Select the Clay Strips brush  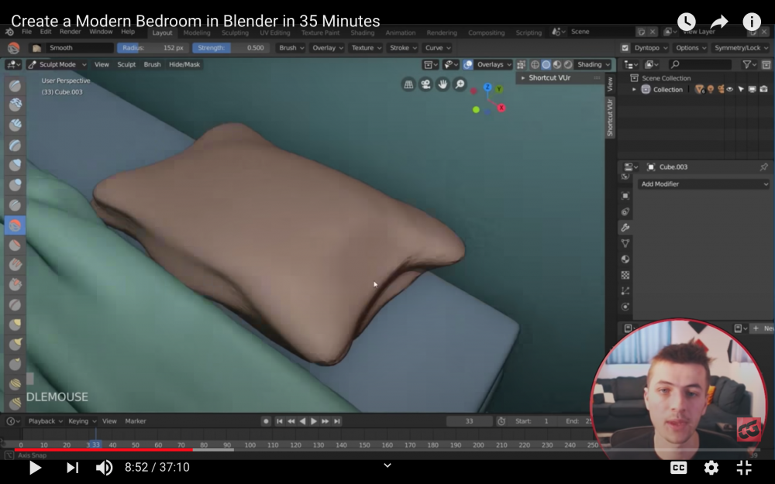pos(15,125)
